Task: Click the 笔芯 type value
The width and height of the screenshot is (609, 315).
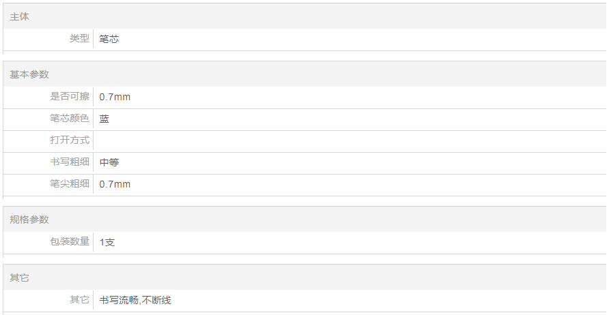Action: coord(109,39)
